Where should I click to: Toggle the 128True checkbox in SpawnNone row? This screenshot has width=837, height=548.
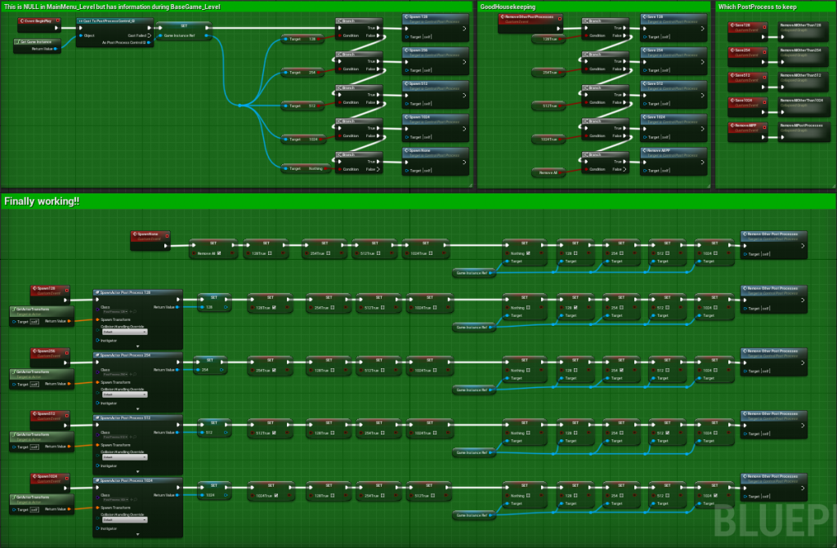click(x=270, y=253)
